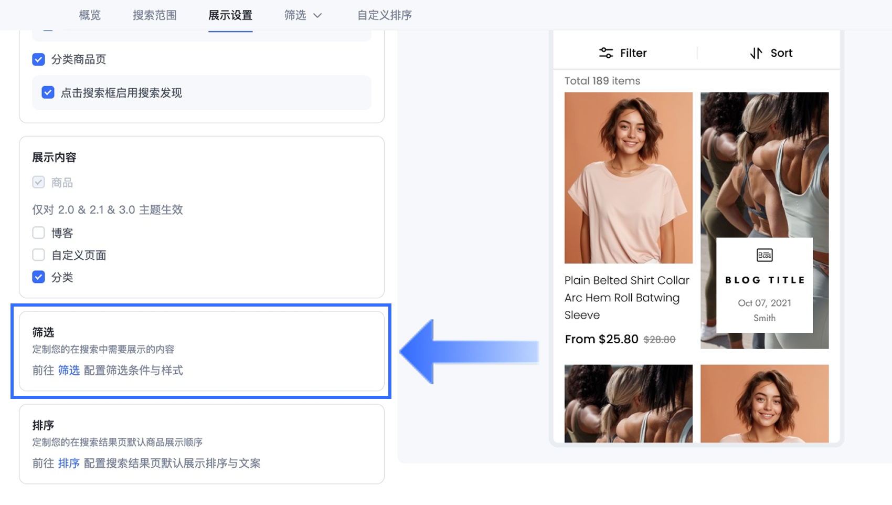
Task: Click the Sort arrows icon in preview
Action: click(x=756, y=53)
